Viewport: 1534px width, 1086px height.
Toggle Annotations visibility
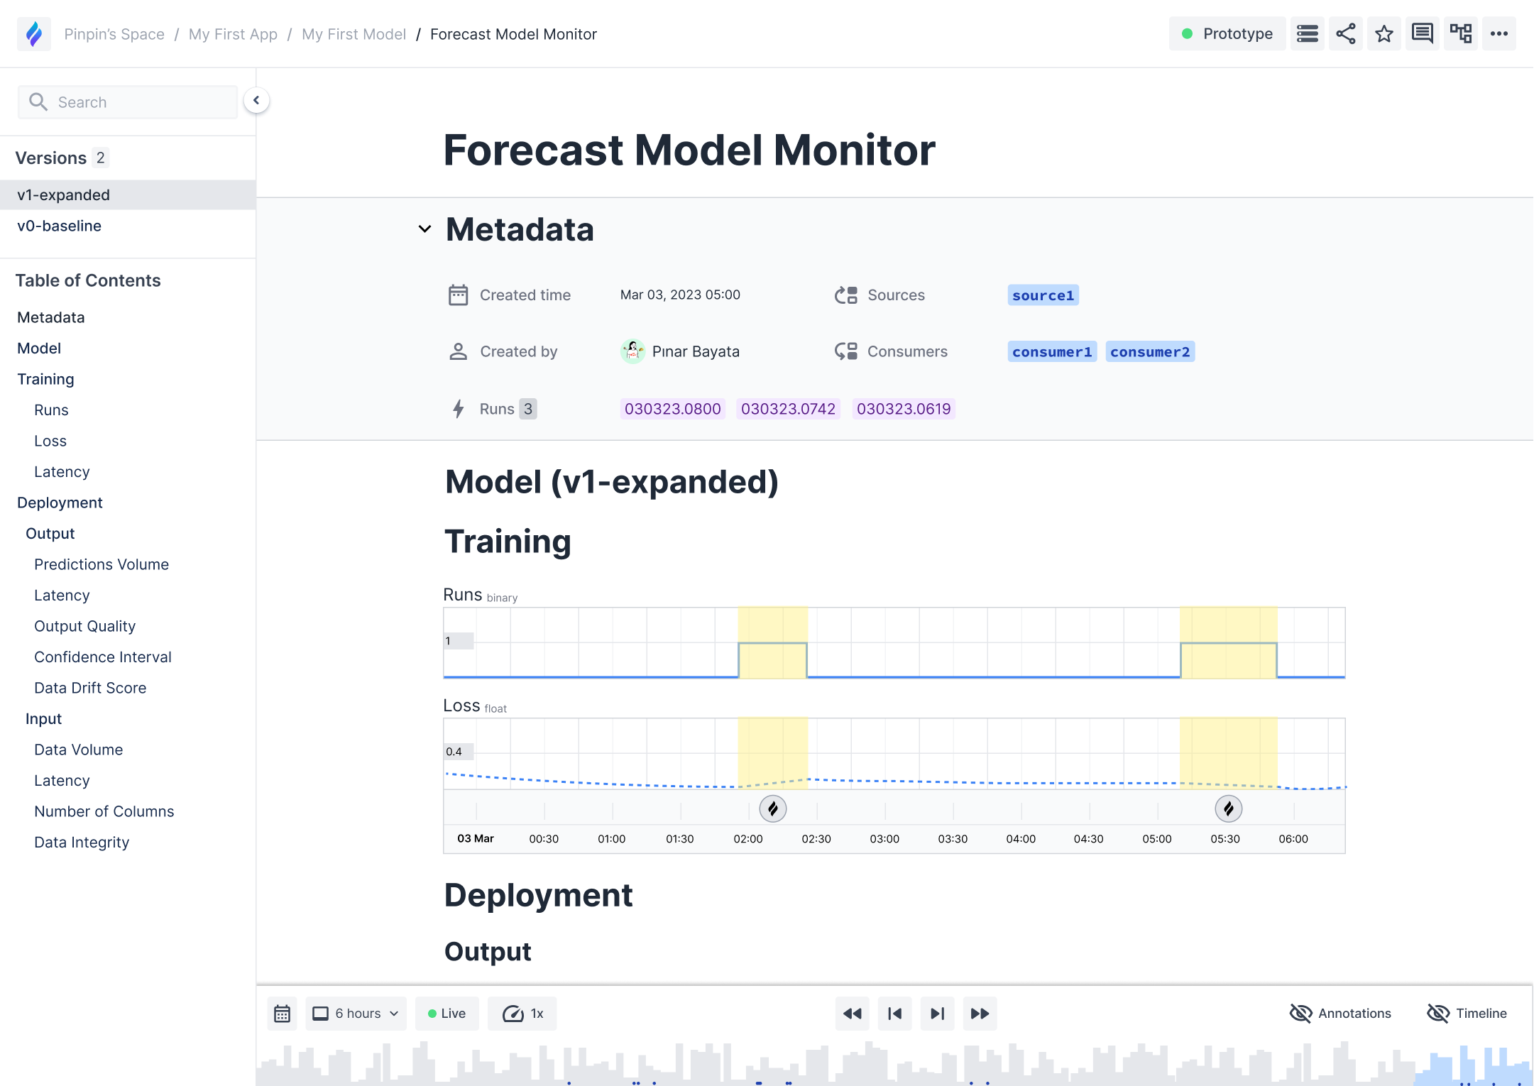[x=1340, y=1014]
